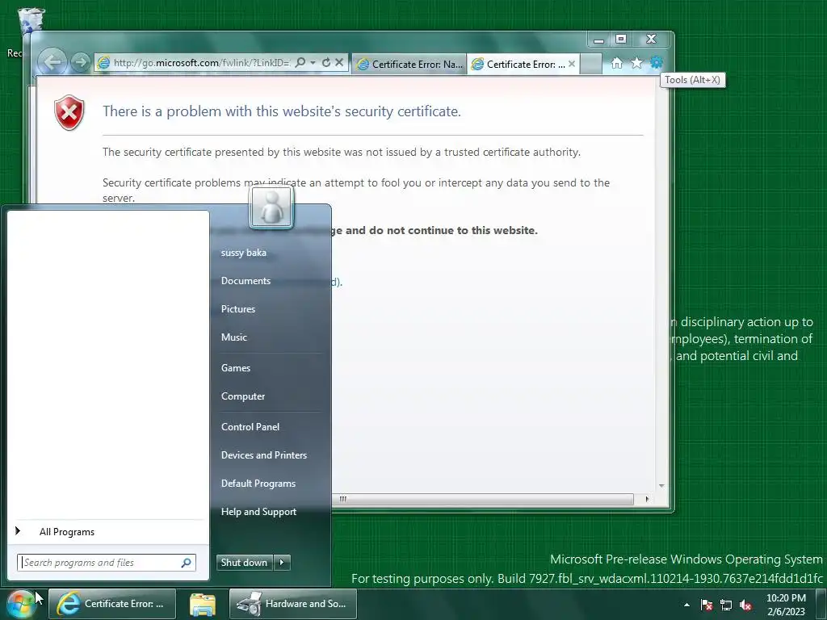Expand the Shut down options arrow
The image size is (827, 620).
tap(282, 563)
